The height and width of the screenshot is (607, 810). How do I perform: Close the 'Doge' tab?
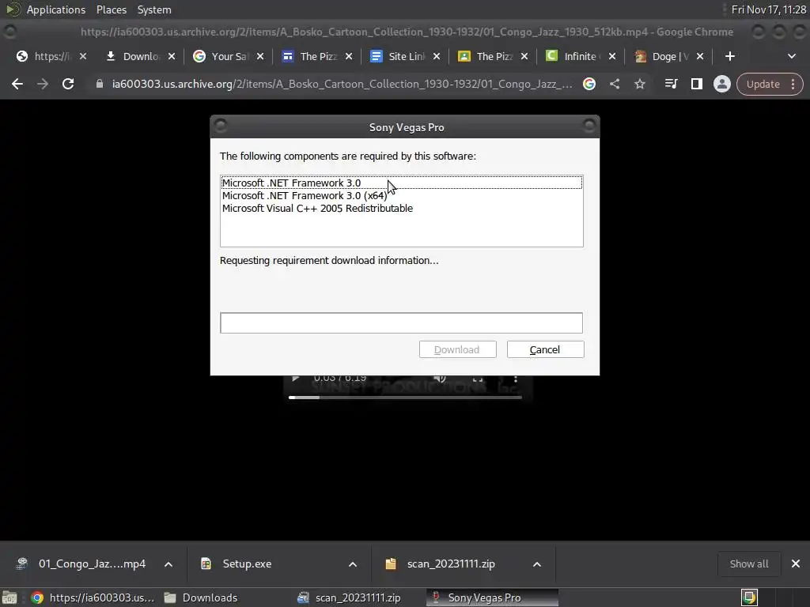point(700,56)
